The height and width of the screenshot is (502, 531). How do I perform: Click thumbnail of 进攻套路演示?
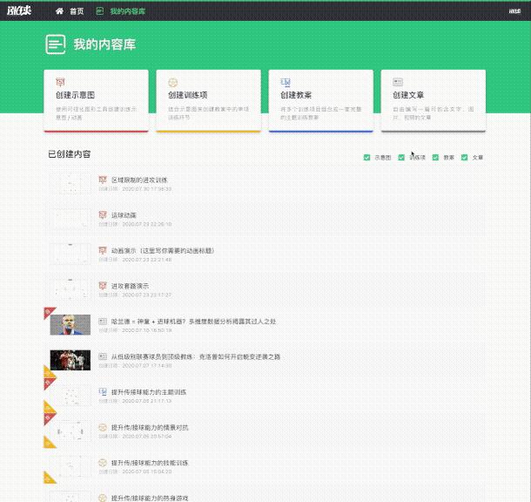pos(71,289)
